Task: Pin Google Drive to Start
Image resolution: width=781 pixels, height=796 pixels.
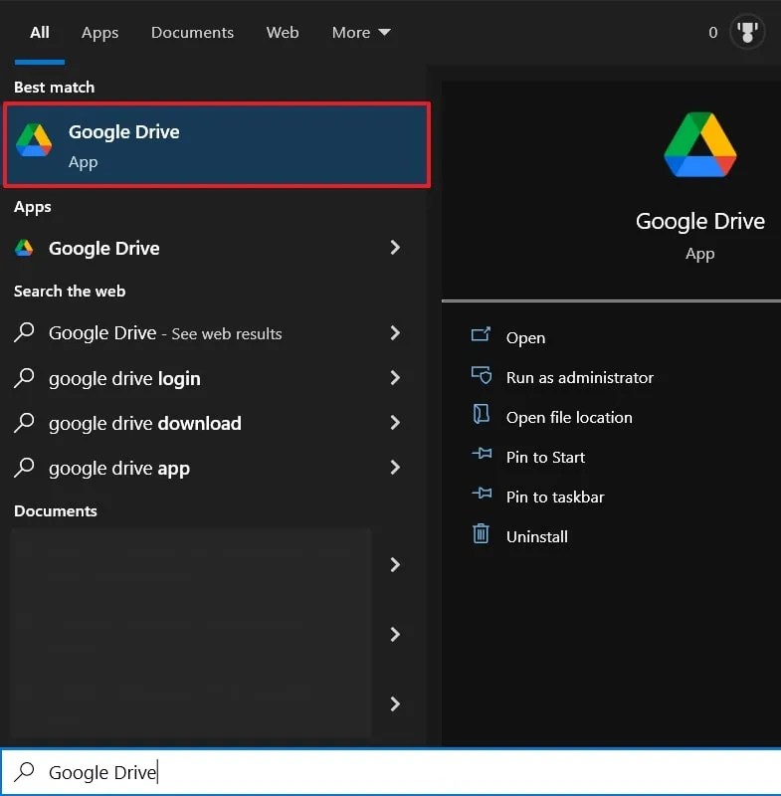Action: [543, 457]
